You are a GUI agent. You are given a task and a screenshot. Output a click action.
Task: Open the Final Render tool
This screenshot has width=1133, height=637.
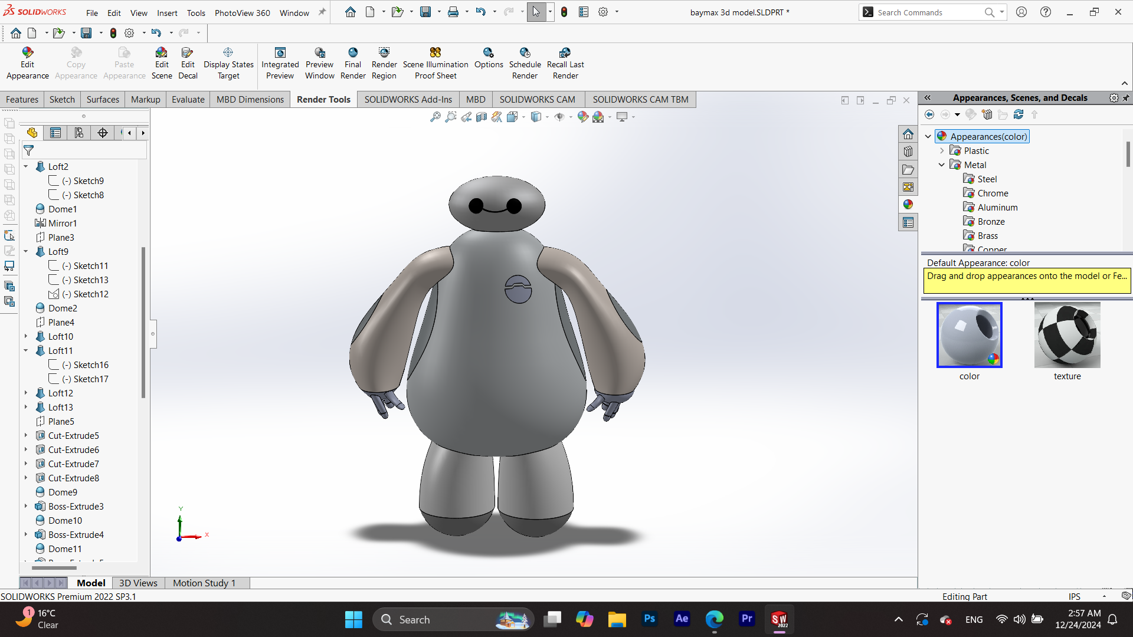coord(353,62)
